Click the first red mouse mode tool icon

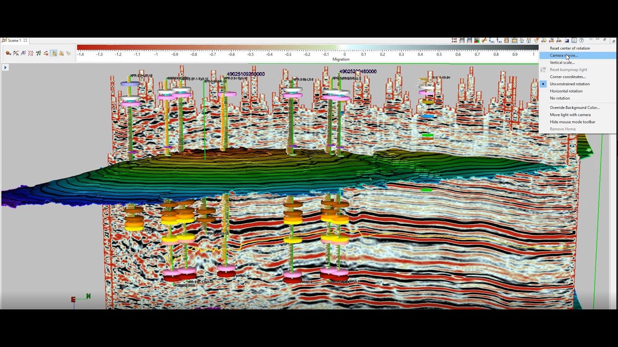click(8, 53)
